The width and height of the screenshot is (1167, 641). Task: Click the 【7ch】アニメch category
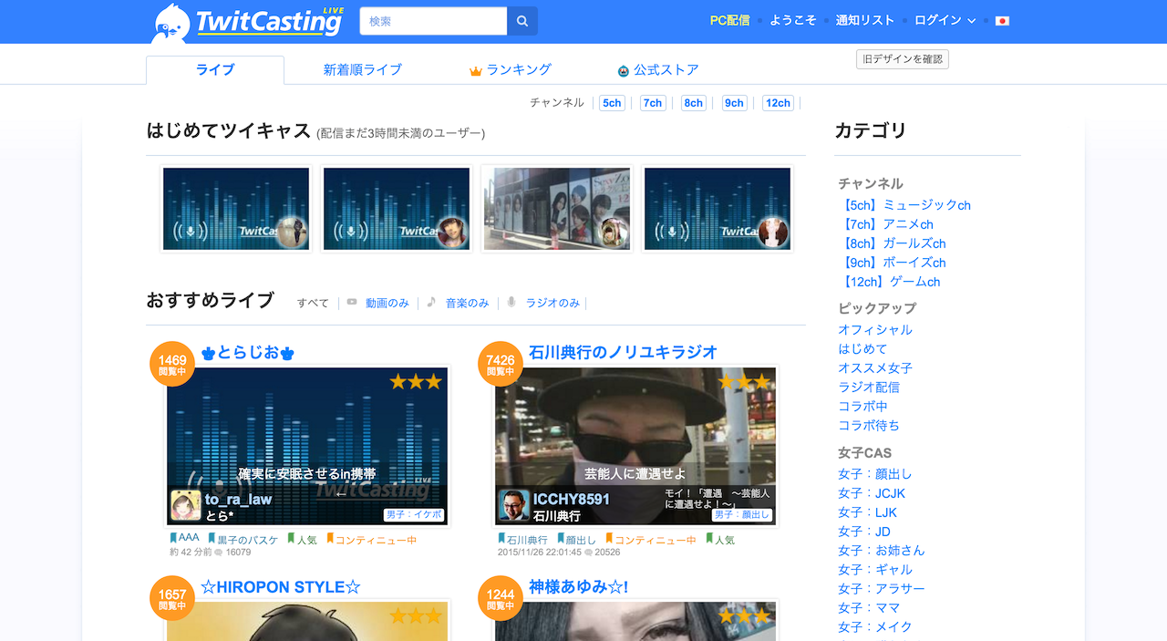[x=886, y=224]
